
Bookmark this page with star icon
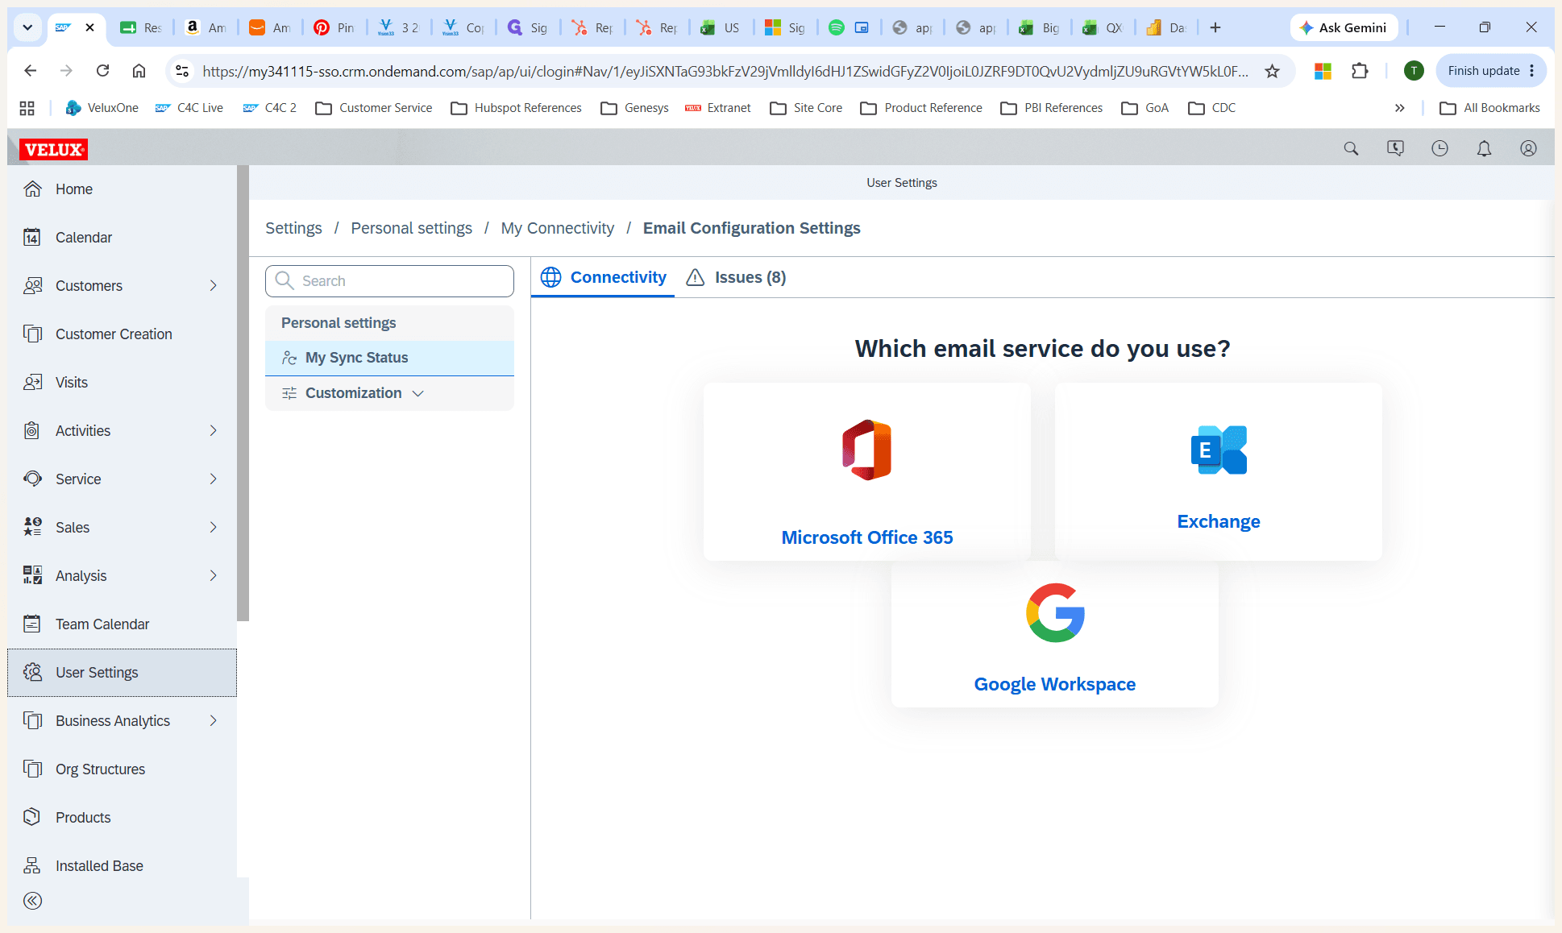[1272, 71]
